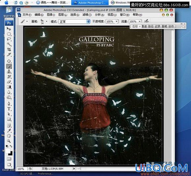Open the brush preset picker showing 34
Viewport: 191px width, 176px height.
42,21
